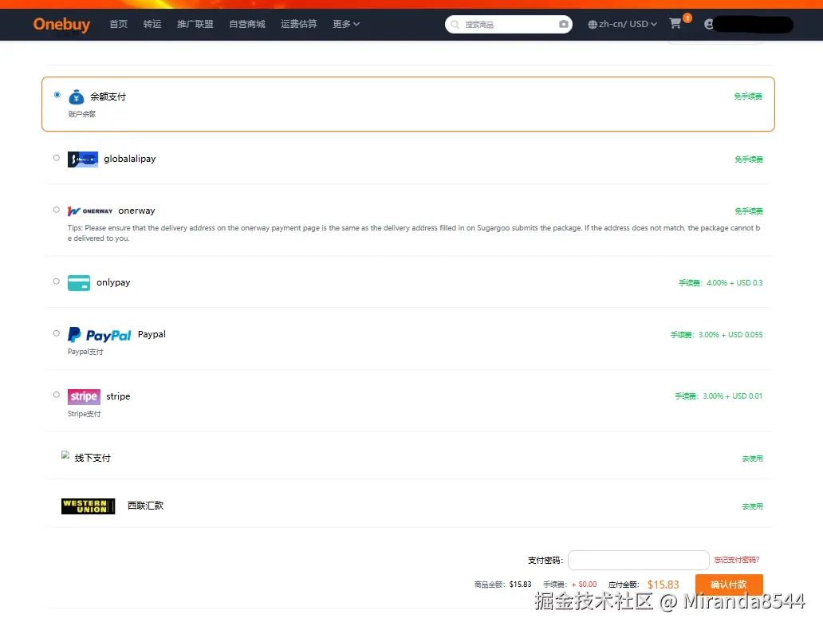This screenshot has width=823, height=630.
Task: Click the 余额支付 label
Action: pos(108,96)
